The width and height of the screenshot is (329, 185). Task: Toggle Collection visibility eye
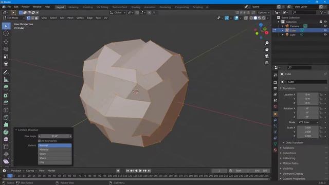[325, 22]
